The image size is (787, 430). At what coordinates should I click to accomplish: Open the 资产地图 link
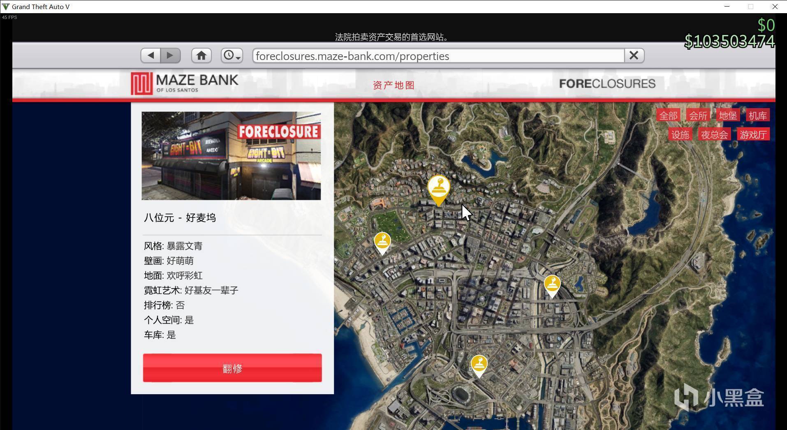click(x=393, y=85)
